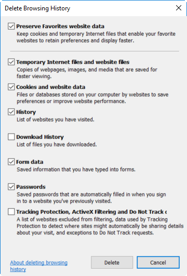Viewport: 187px width, 276px height.
Task: Click the Preserve Favorites website data label
Action: (60, 27)
